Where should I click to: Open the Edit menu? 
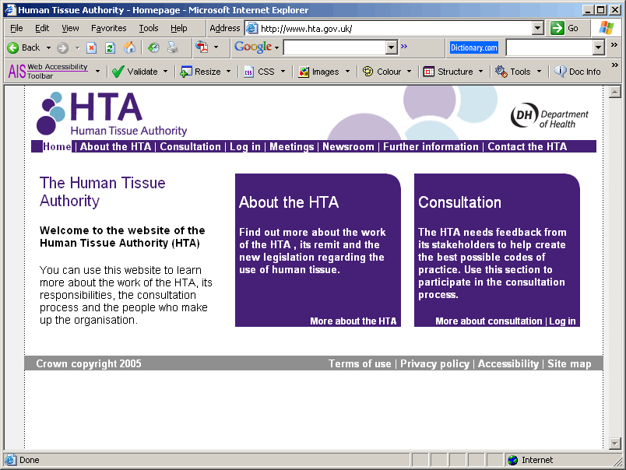point(42,28)
